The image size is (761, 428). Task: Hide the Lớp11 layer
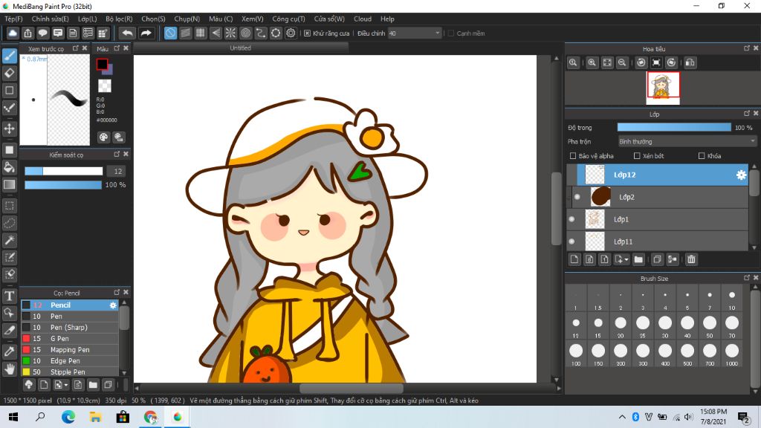571,241
